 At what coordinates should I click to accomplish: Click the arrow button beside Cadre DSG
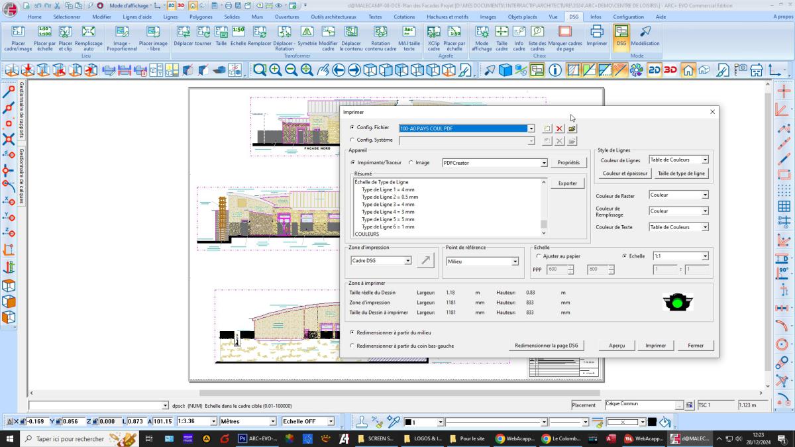(425, 261)
